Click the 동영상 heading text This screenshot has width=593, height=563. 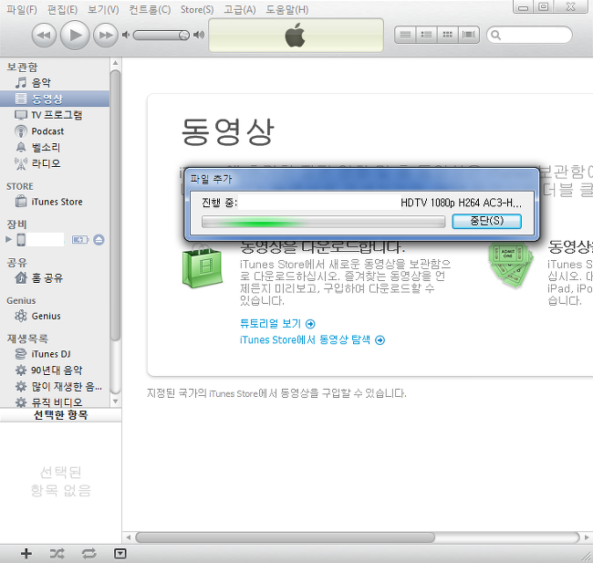tap(227, 131)
